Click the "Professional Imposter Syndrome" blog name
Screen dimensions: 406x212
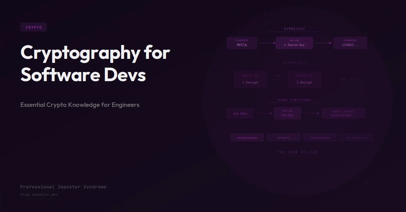pos(63,187)
